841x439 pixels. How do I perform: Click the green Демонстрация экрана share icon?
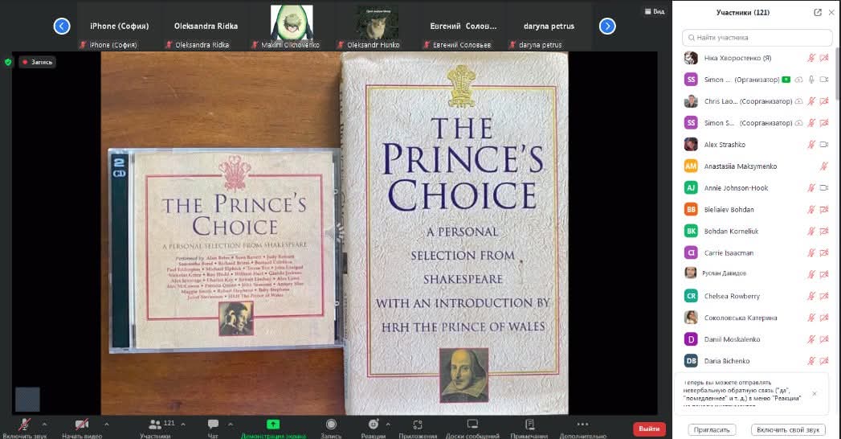pyautogui.click(x=273, y=425)
